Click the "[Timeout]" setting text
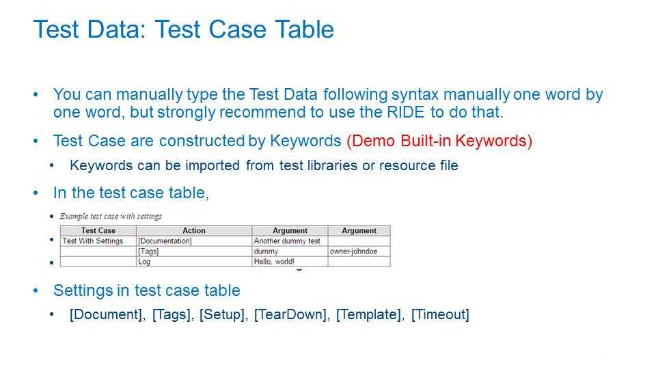Screen dimensions: 656x369 [440, 315]
